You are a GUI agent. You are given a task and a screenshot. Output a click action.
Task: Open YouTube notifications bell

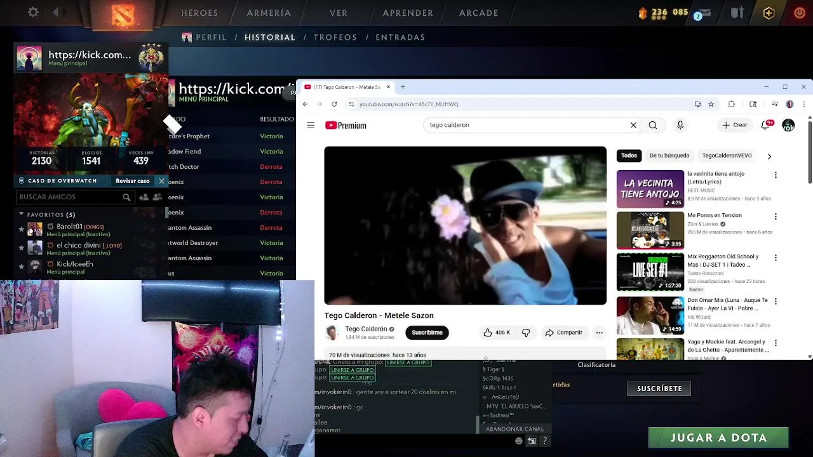[766, 125]
